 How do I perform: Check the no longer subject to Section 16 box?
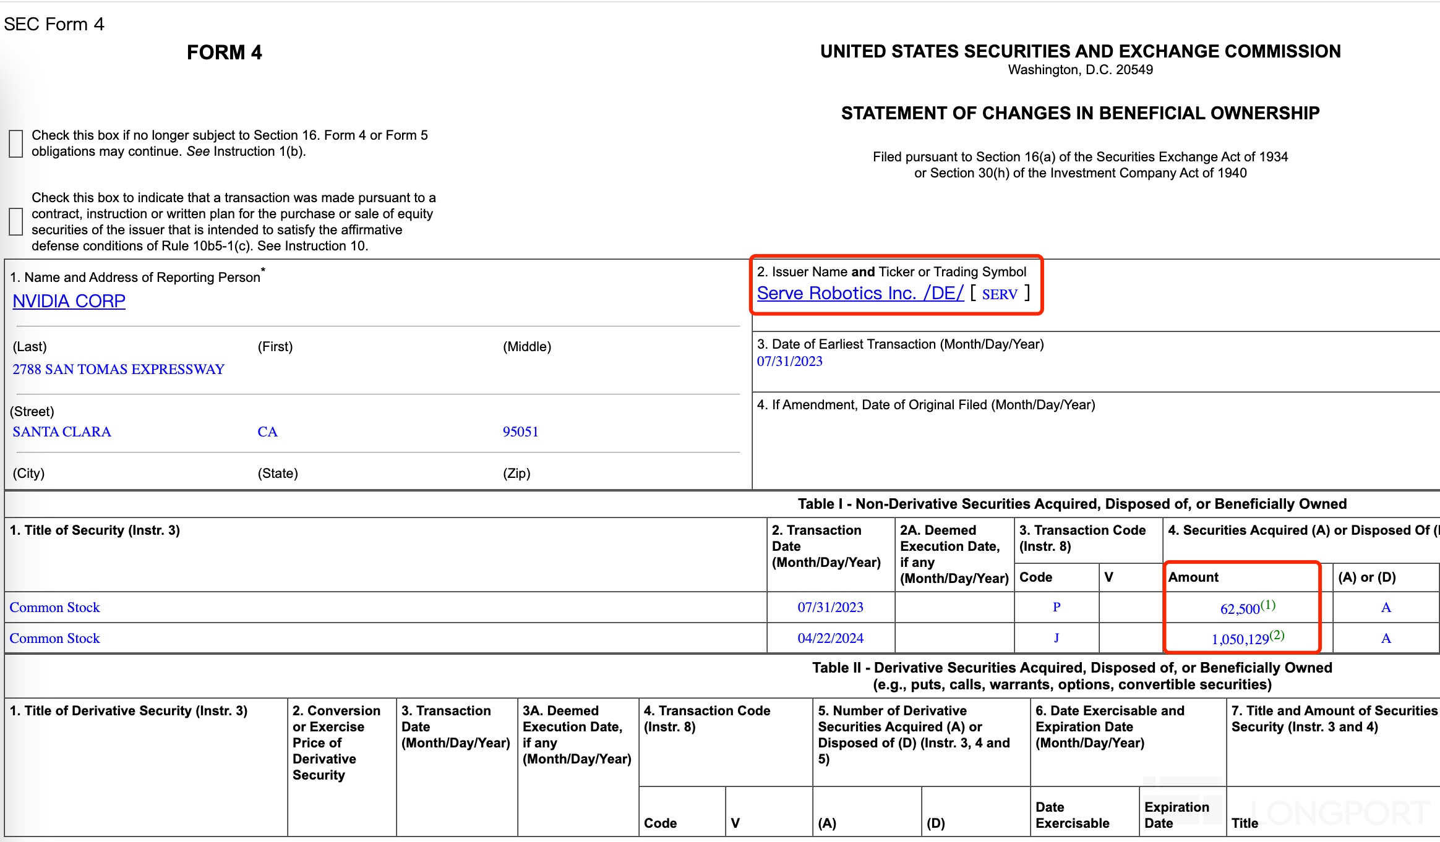tap(16, 143)
